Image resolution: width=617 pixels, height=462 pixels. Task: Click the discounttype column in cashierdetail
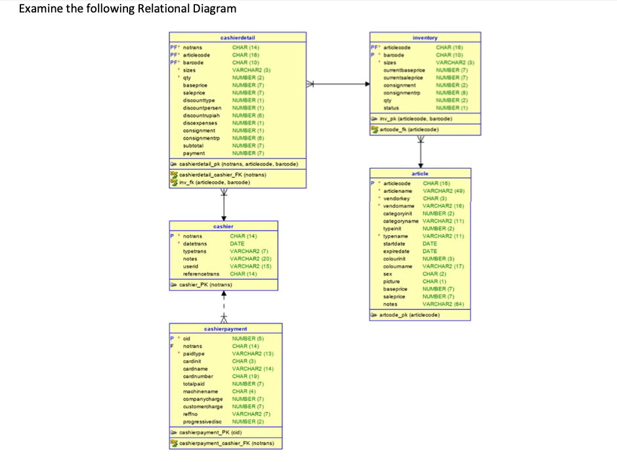(199, 100)
